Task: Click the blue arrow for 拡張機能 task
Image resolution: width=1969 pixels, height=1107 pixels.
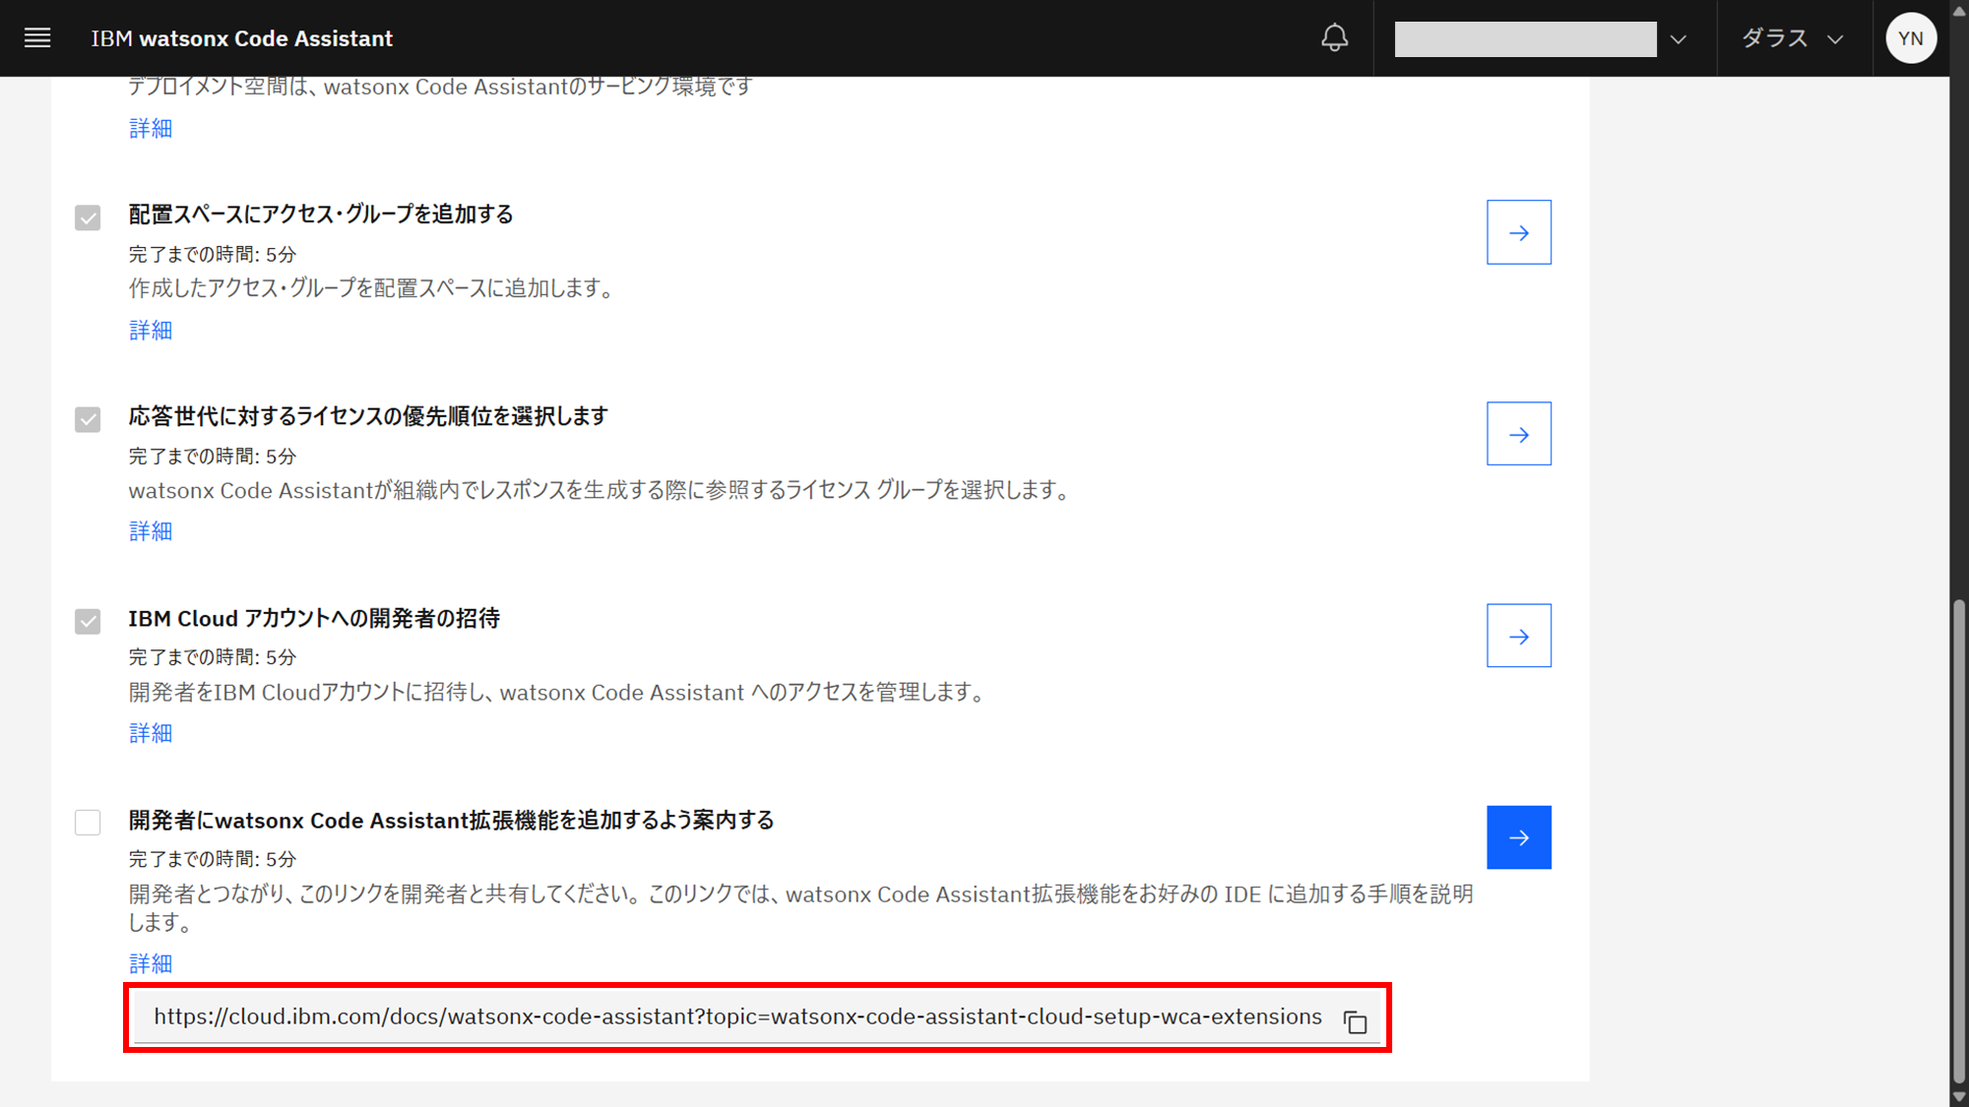Action: [1518, 837]
